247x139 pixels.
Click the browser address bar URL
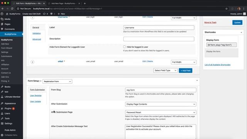point(68,8)
